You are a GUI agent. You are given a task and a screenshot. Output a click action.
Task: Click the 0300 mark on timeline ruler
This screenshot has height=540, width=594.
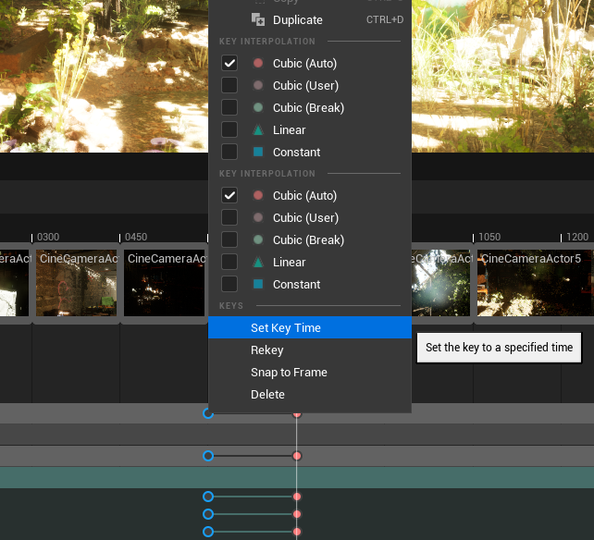coord(48,237)
